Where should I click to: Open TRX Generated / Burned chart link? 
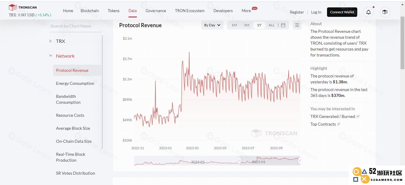click(333, 116)
